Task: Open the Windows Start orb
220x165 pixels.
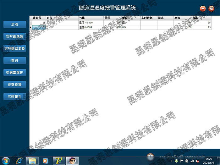Action: tap(6, 160)
